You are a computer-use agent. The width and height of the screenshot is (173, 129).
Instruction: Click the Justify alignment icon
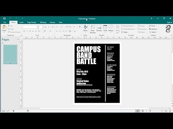click(66, 31)
